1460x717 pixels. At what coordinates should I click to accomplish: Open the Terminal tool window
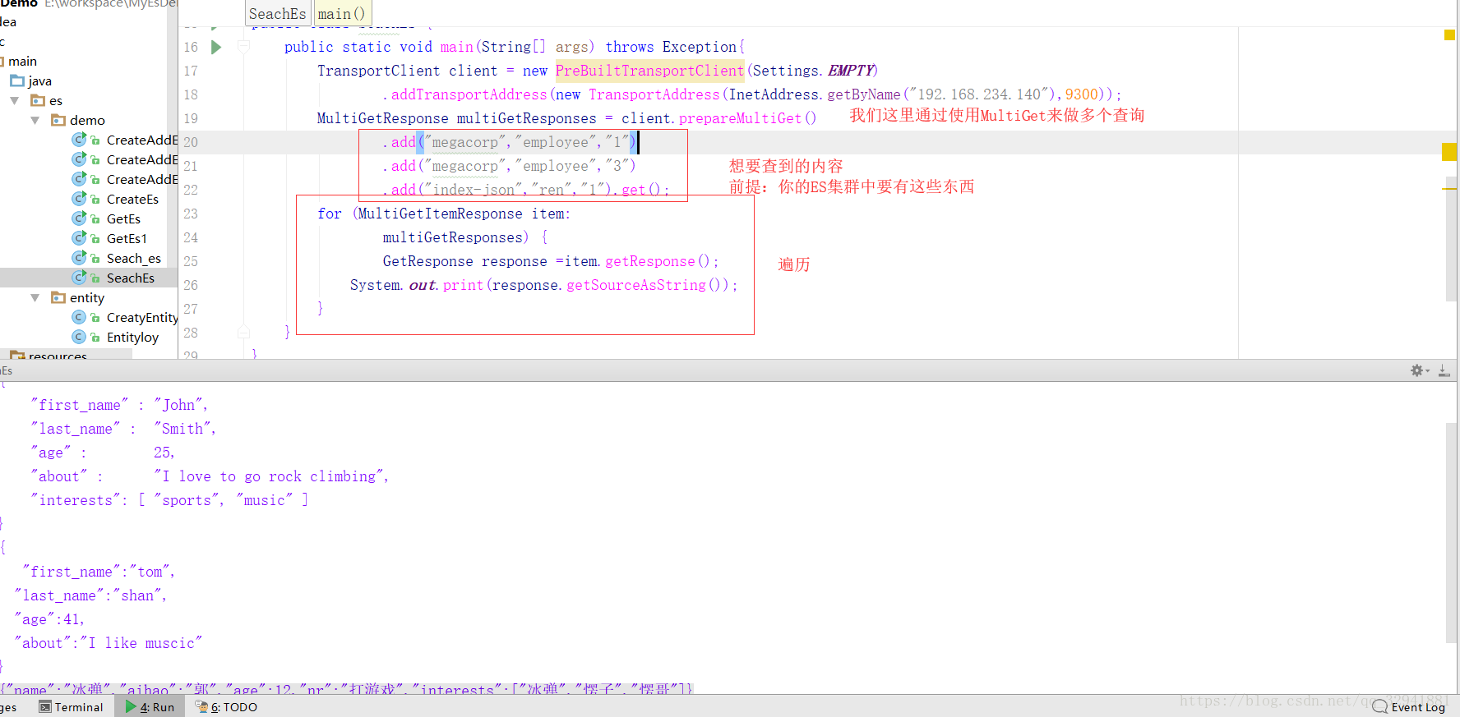(x=72, y=707)
